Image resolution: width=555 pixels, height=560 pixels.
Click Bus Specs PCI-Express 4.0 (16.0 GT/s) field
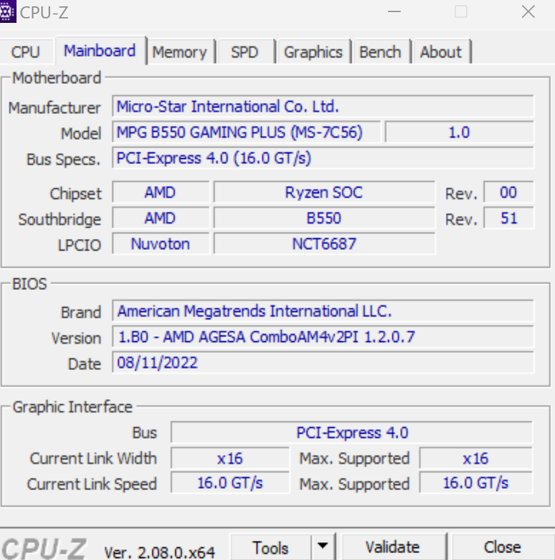323,158
